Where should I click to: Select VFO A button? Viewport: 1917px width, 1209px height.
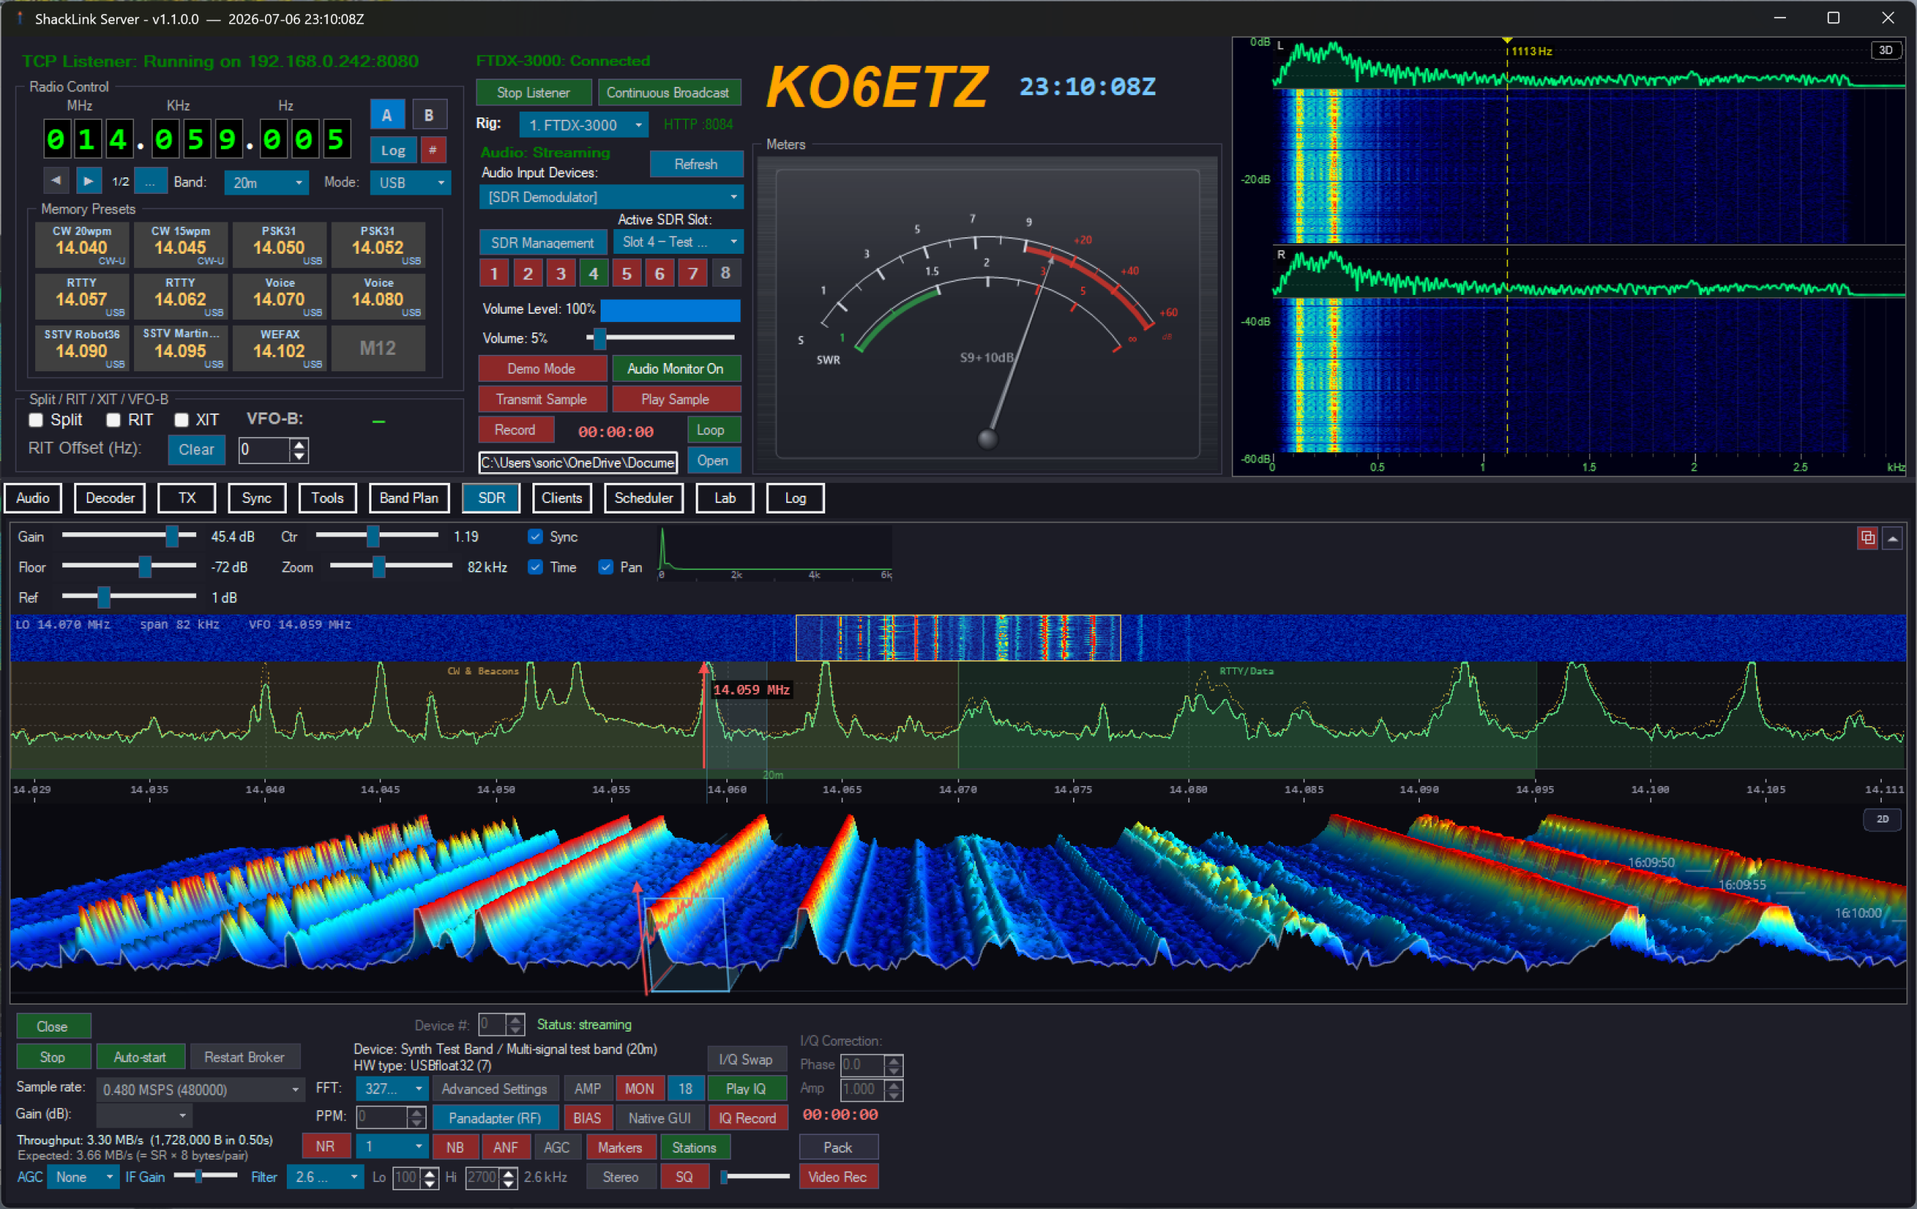(x=387, y=115)
